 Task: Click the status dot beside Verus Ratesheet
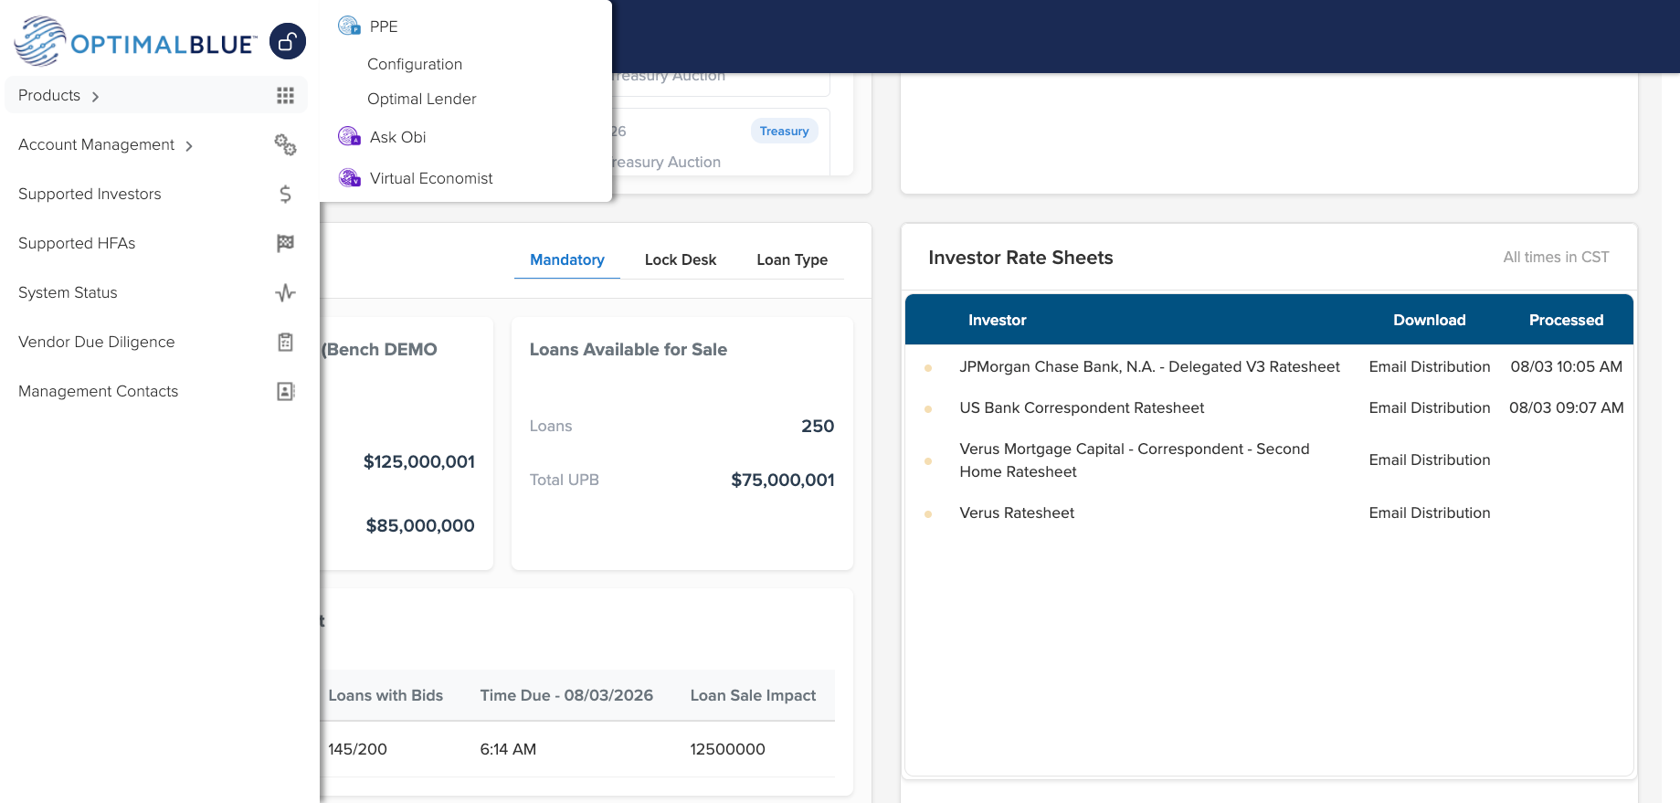click(928, 514)
